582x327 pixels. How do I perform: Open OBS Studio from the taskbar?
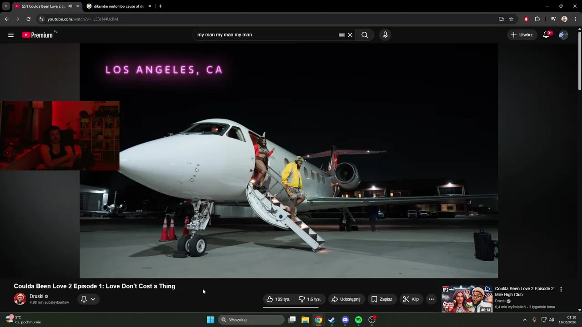point(372,320)
